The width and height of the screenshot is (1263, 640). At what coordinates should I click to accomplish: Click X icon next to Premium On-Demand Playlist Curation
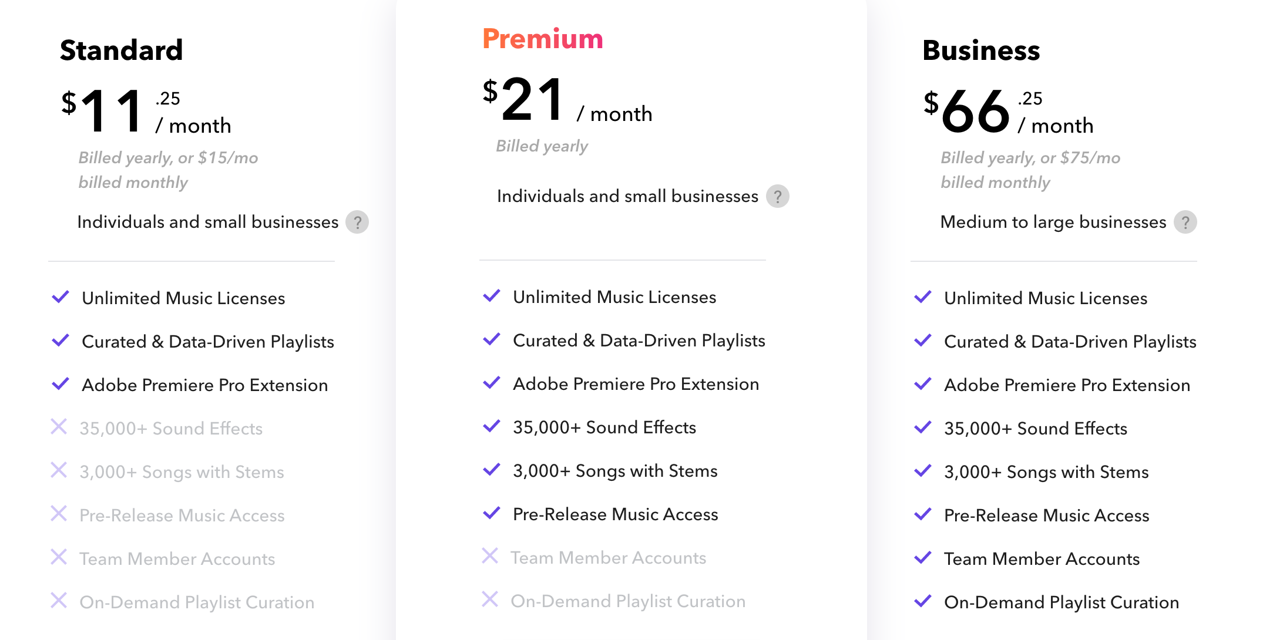pyautogui.click(x=490, y=599)
